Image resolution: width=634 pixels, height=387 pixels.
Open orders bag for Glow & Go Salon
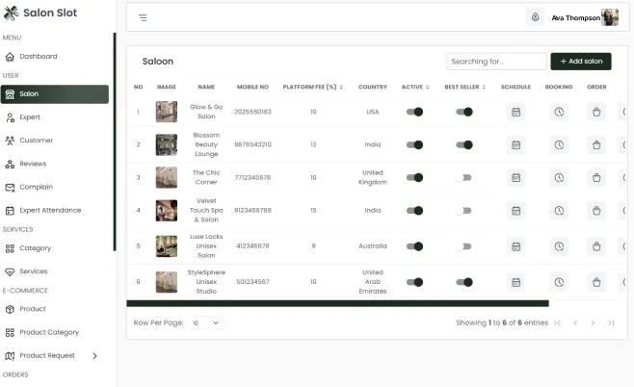click(x=596, y=112)
